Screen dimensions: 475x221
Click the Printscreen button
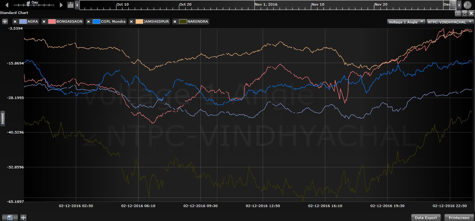coord(459,218)
